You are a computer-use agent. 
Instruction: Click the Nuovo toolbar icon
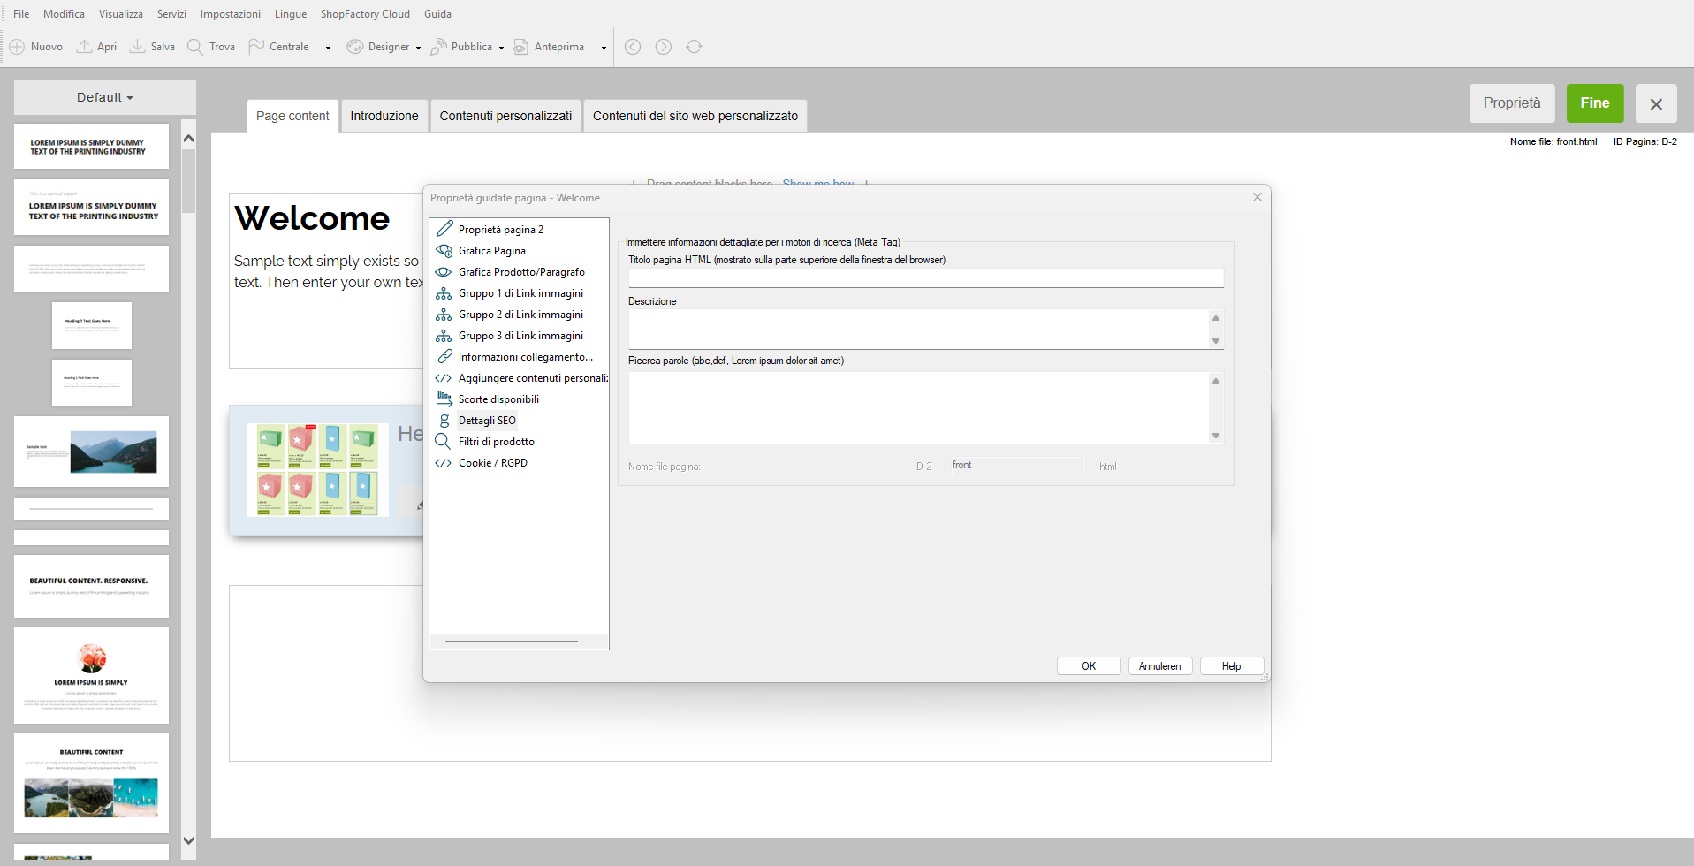(17, 47)
